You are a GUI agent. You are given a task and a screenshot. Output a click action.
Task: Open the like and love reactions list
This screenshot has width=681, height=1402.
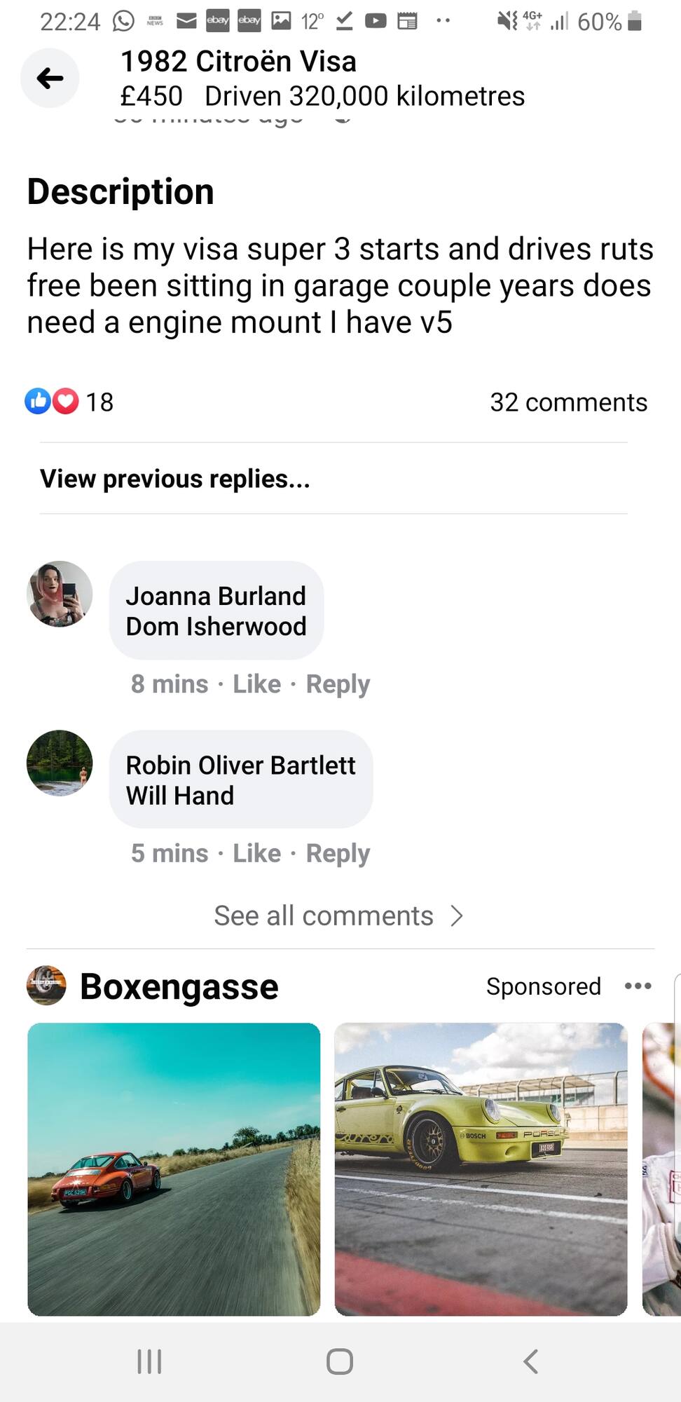click(x=69, y=402)
